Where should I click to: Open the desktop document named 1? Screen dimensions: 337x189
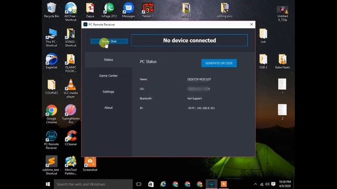click(x=282, y=86)
